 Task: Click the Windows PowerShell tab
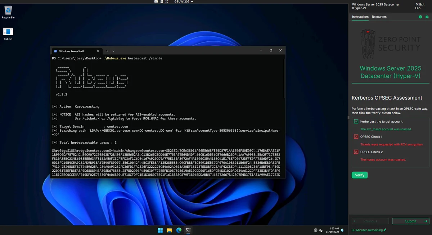click(x=77, y=51)
